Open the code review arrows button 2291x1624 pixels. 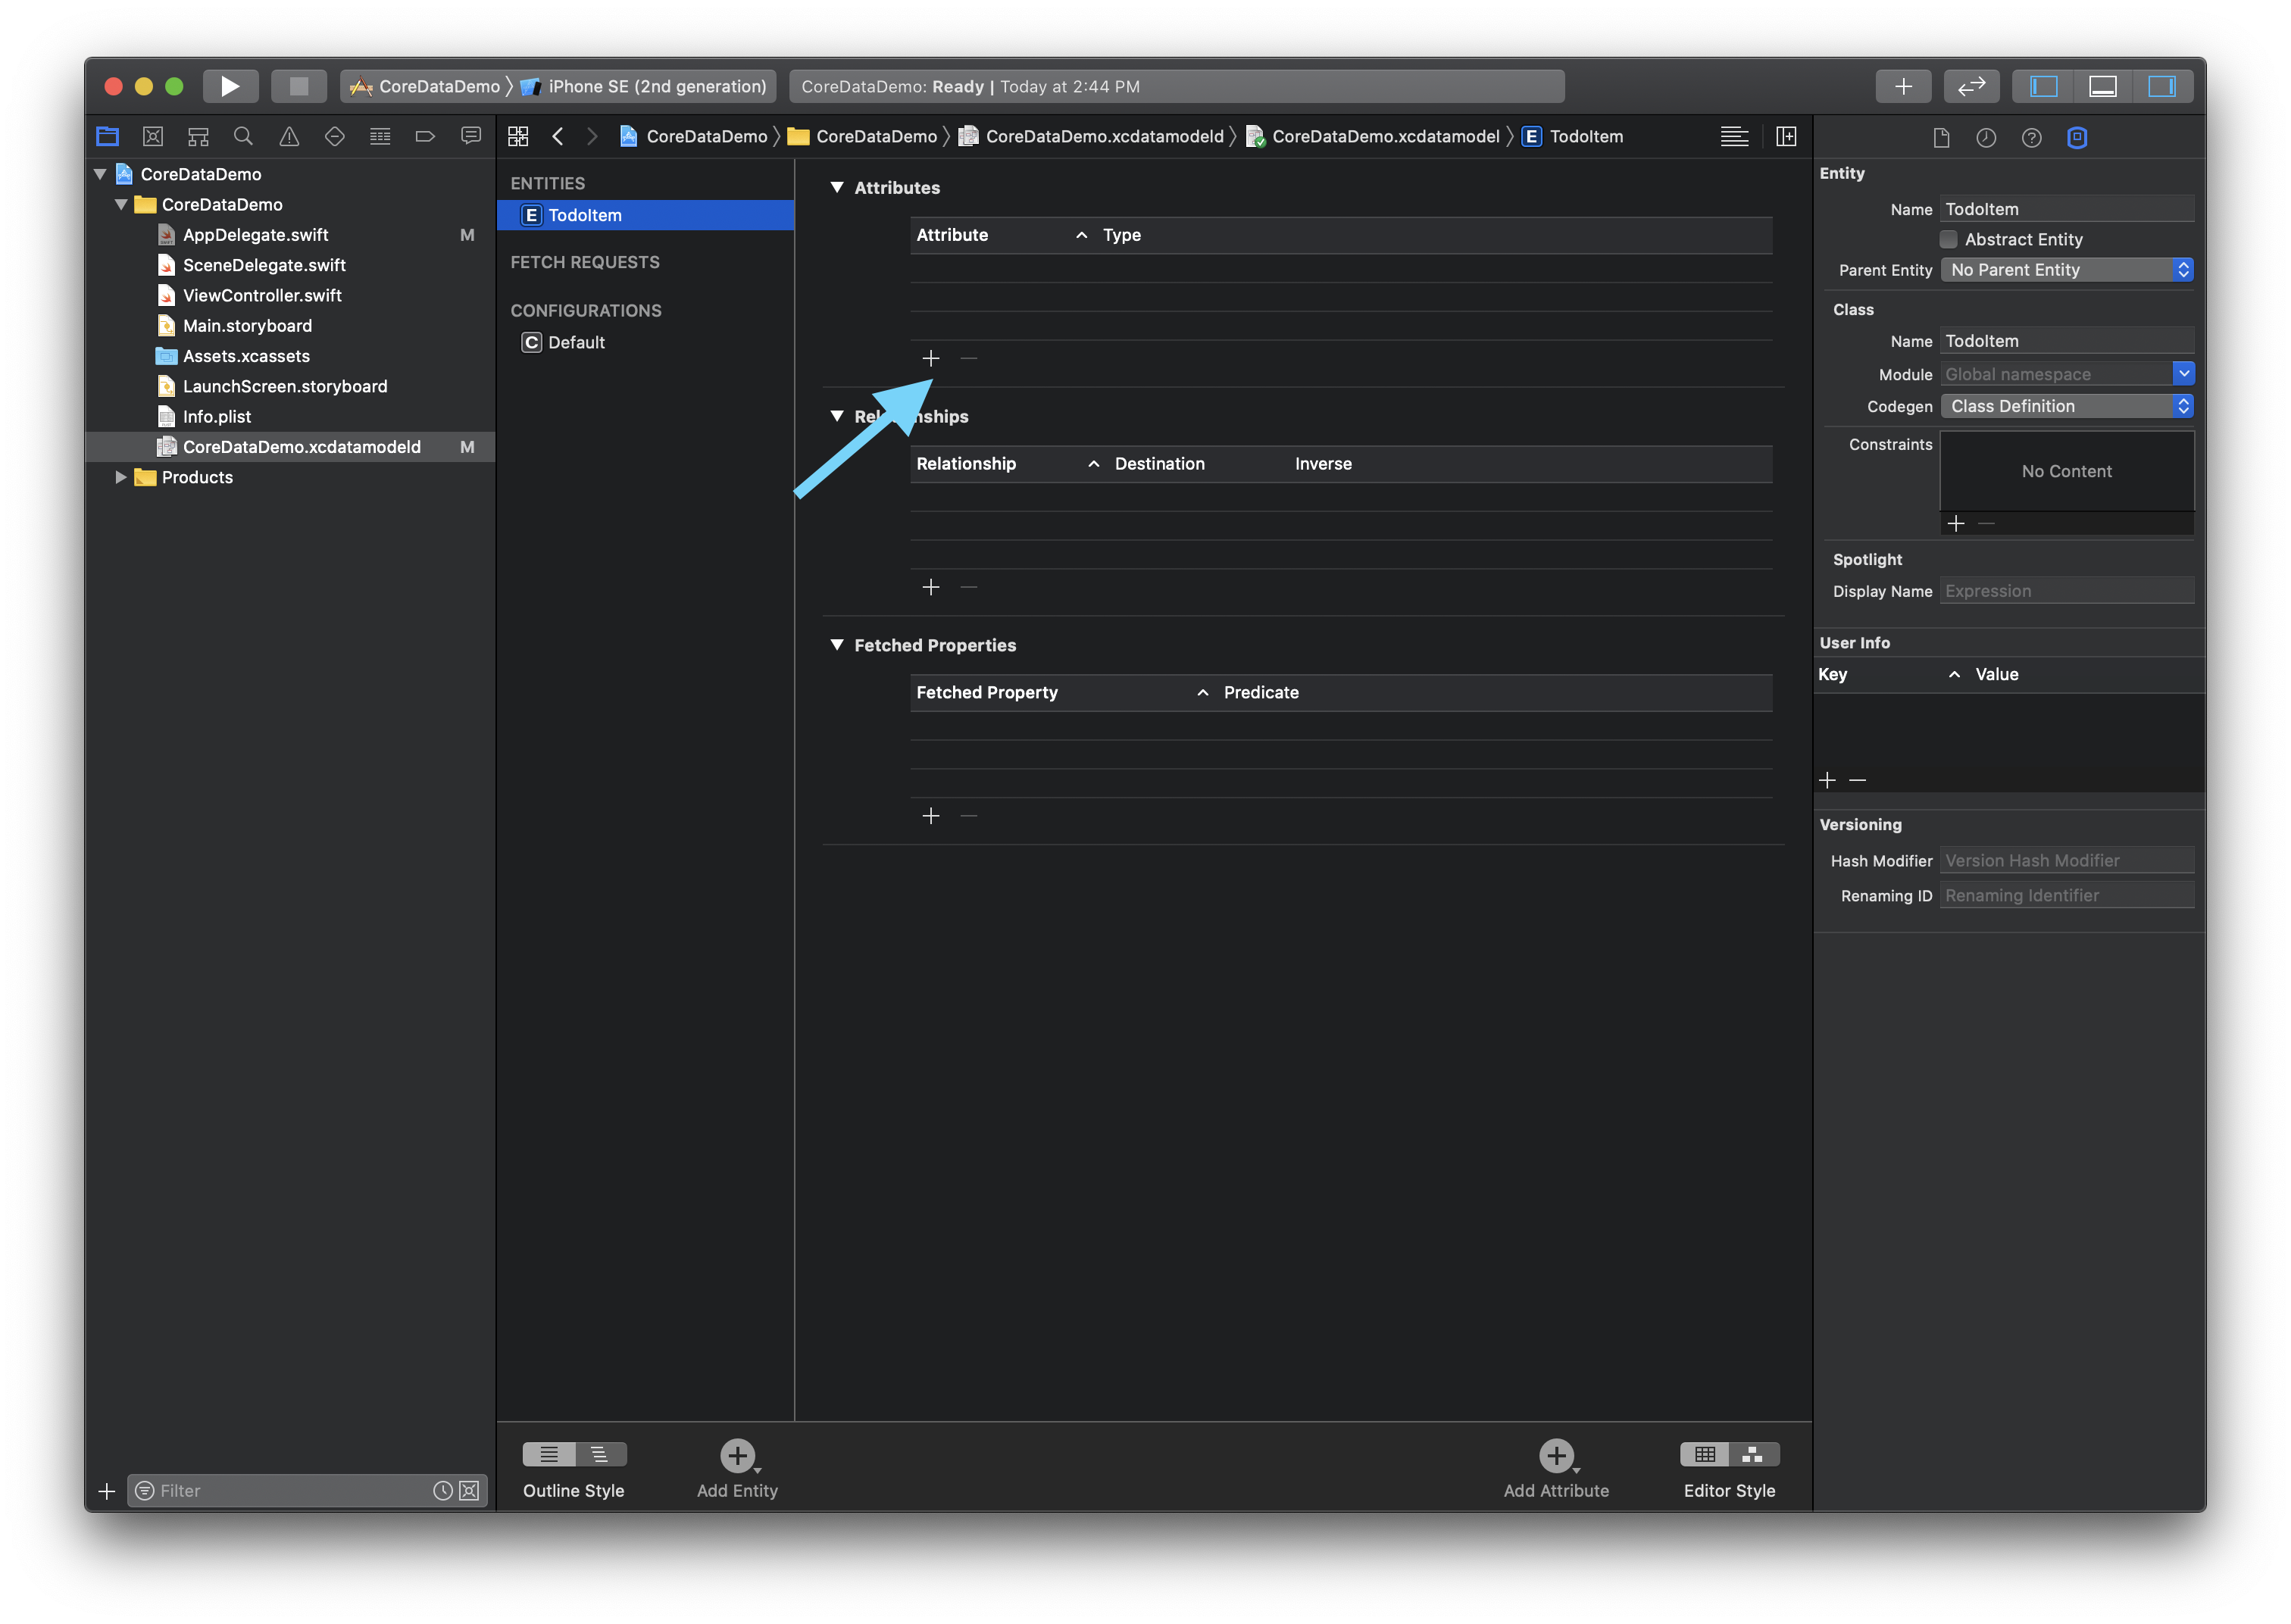point(1971,86)
